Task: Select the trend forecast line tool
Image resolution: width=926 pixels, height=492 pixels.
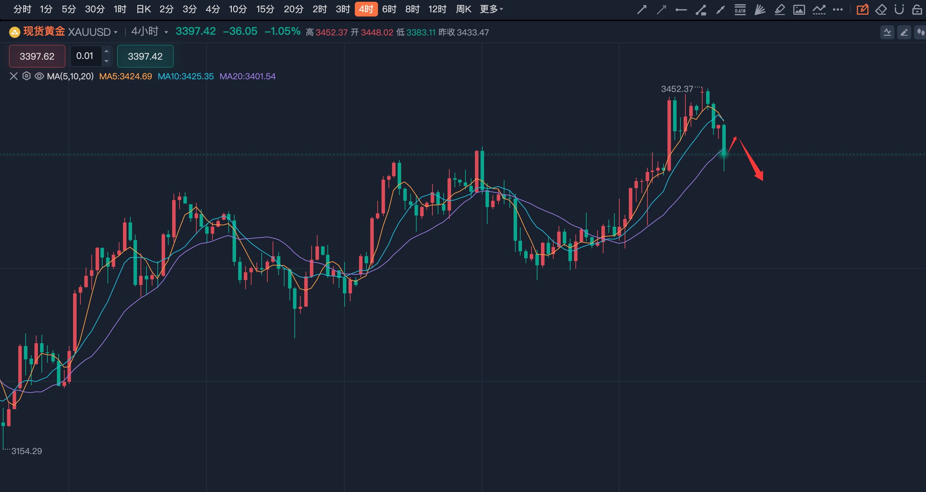Action: point(819,9)
